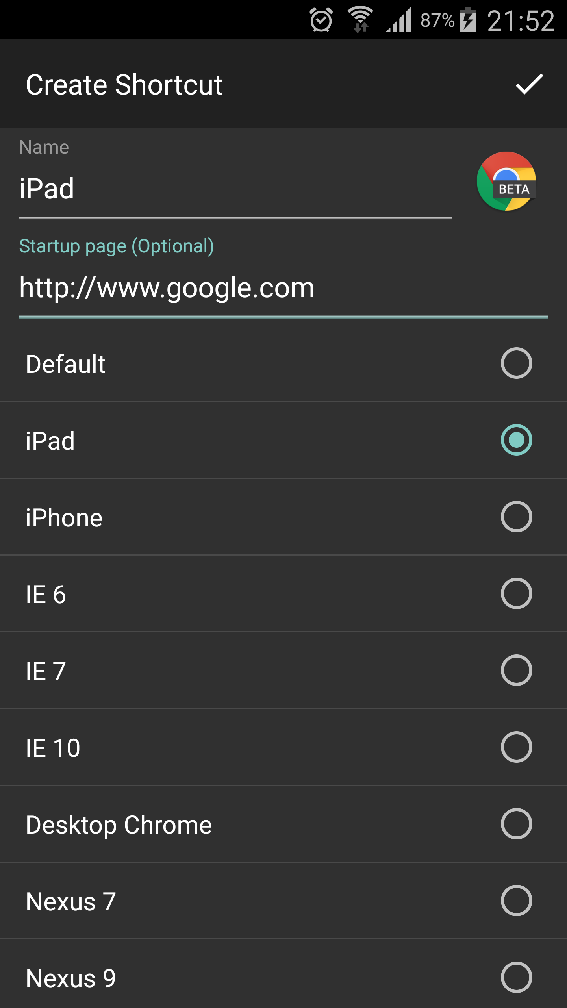Confirm shortcut with the checkmark icon
567x1008 pixels.
[x=529, y=84]
